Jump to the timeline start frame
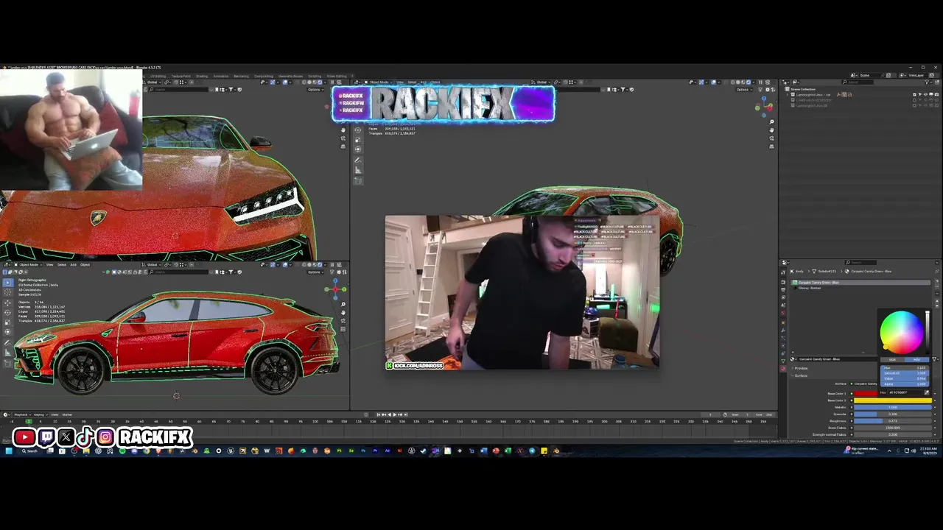Image resolution: width=943 pixels, height=530 pixels. pyautogui.click(x=379, y=414)
